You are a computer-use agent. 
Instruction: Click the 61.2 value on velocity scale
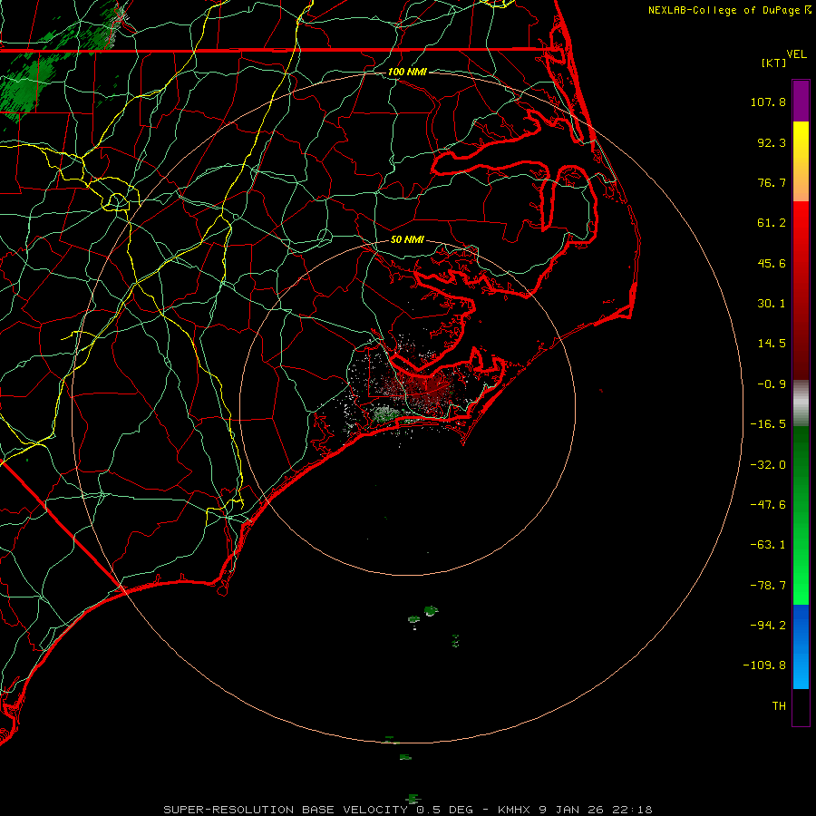click(x=772, y=223)
